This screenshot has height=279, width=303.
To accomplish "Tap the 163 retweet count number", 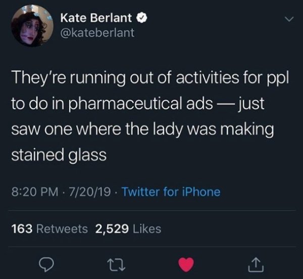I will click(x=22, y=229).
